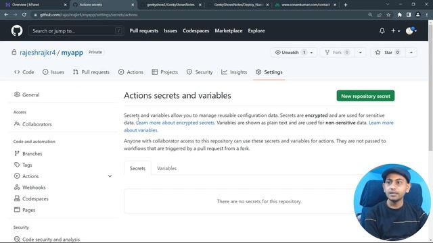The height and width of the screenshot is (243, 433).
Task: Focus the Search or jump to field
Action: [75, 31]
